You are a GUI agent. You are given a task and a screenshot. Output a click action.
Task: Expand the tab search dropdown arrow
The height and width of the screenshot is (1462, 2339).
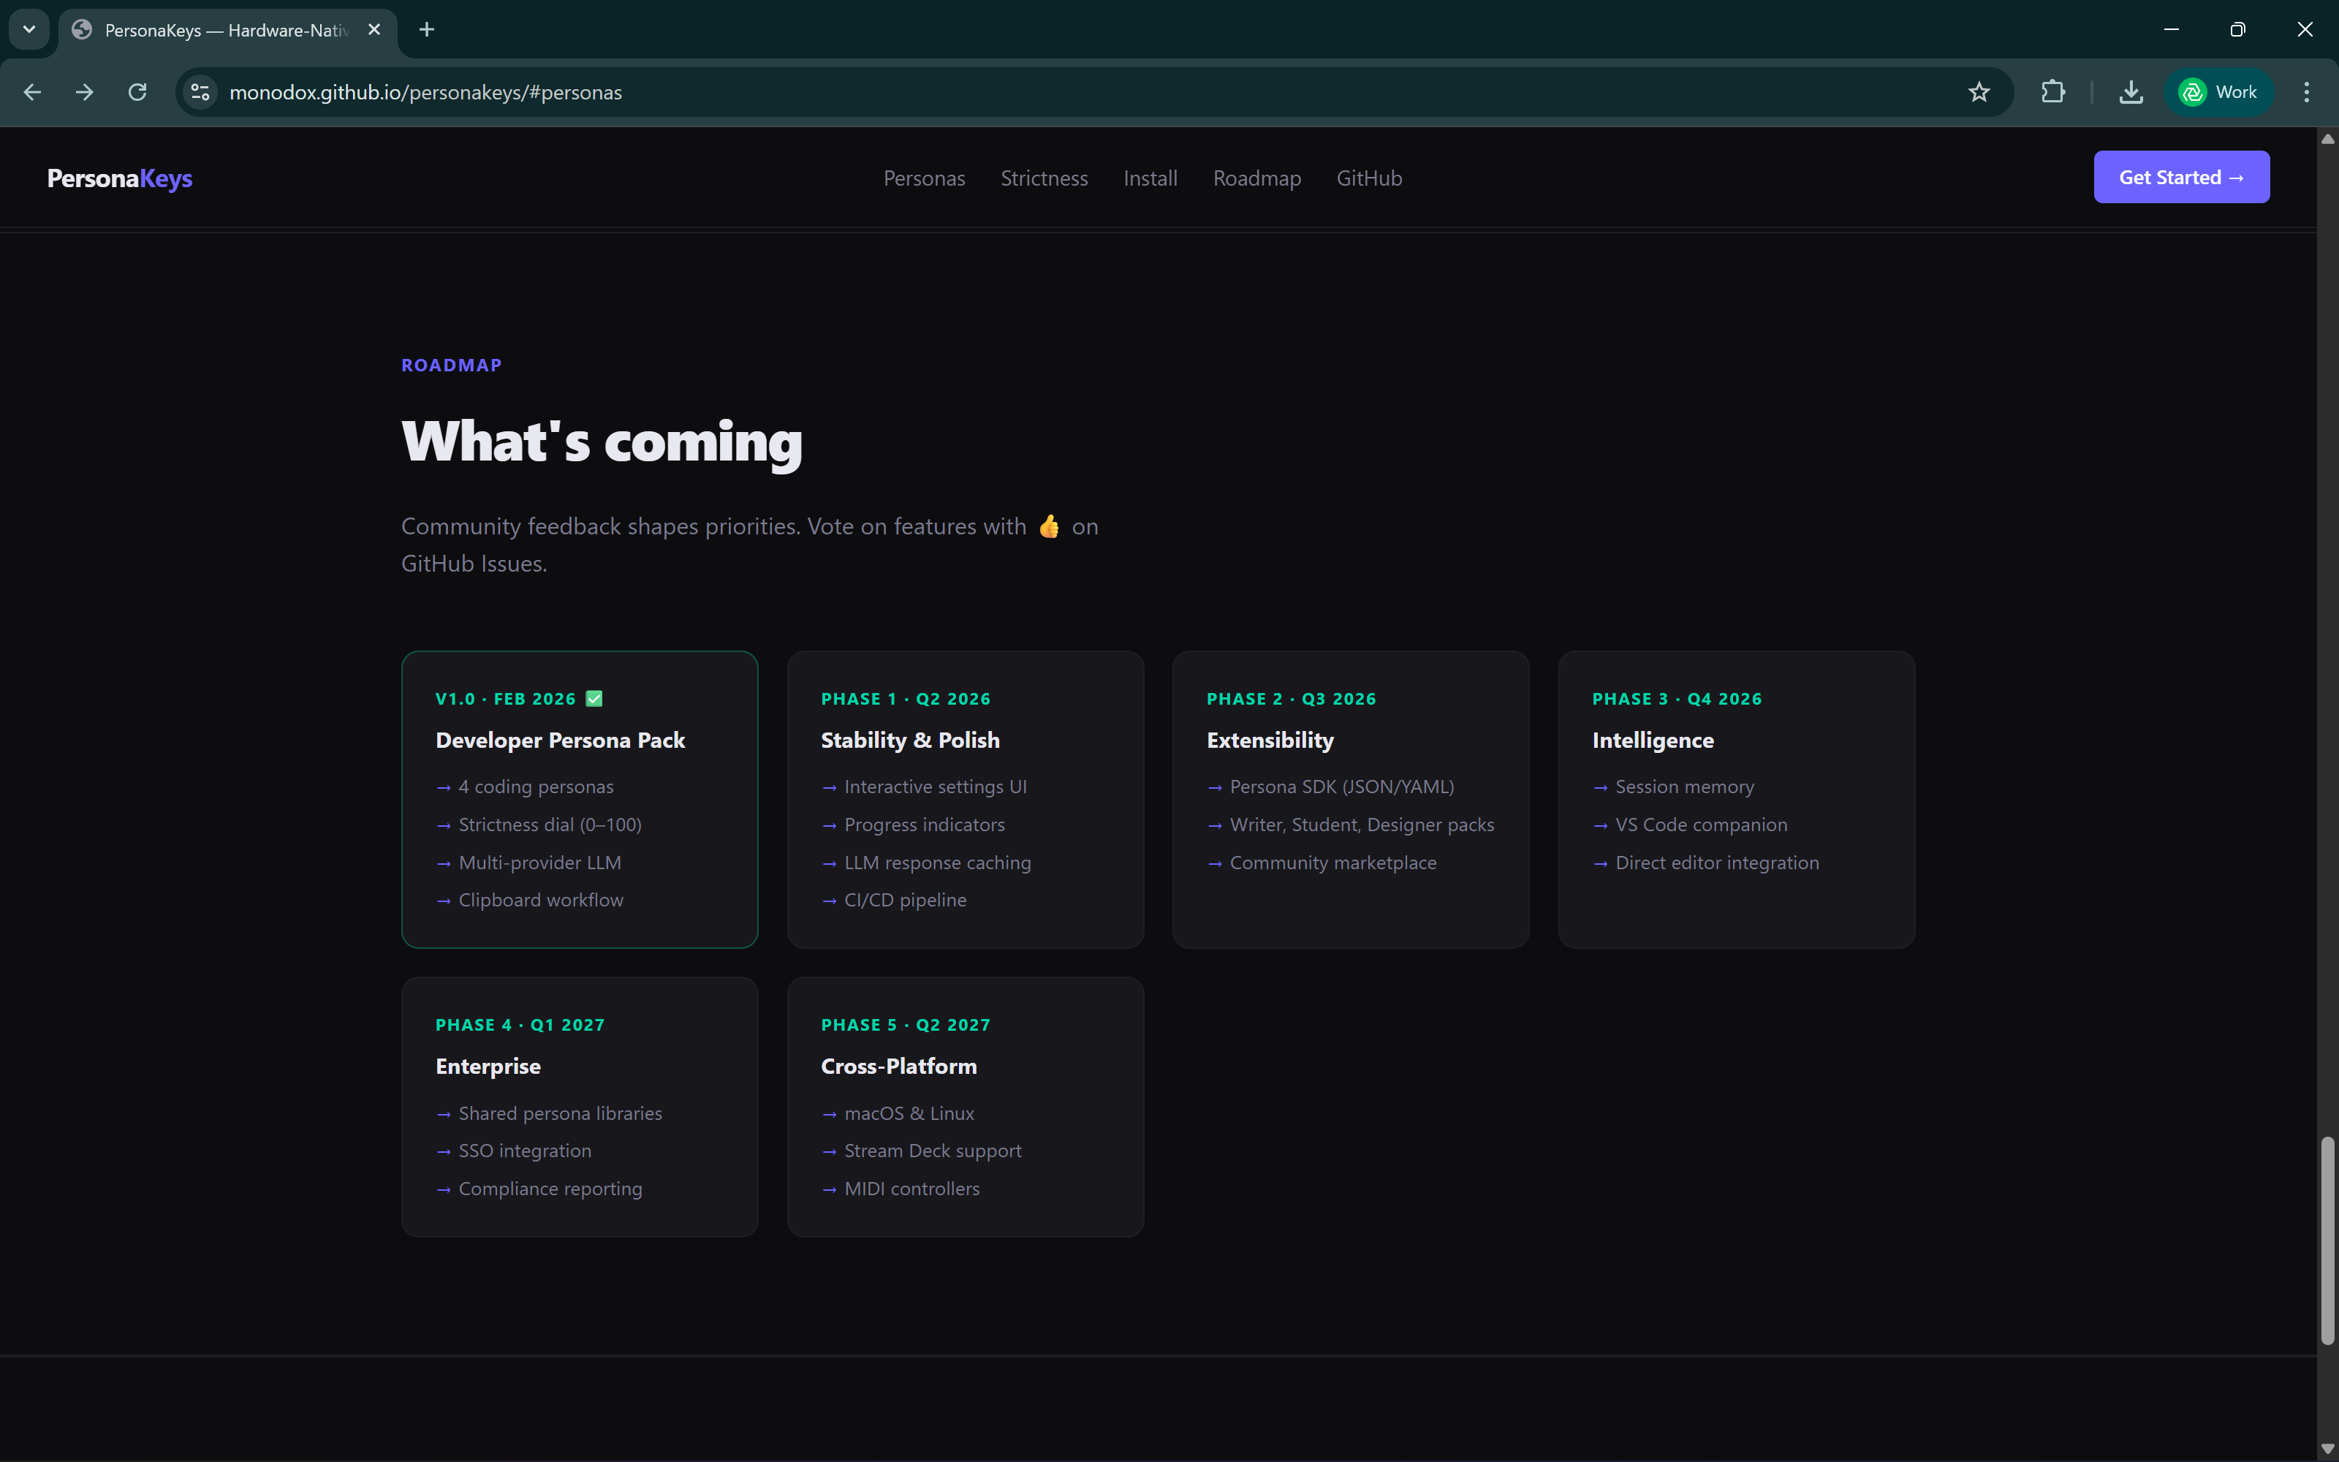[x=29, y=29]
